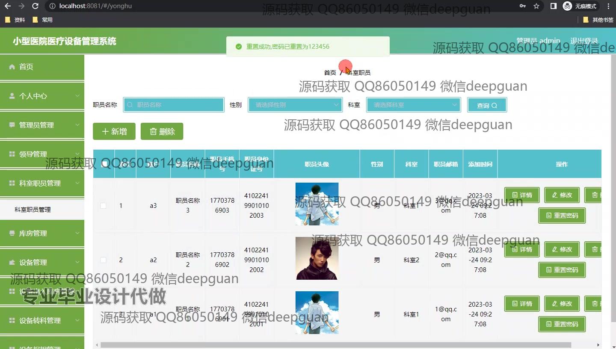The width and height of the screenshot is (616, 349).
Task: Click 重置密码 for employee a3
Action: click(x=562, y=216)
